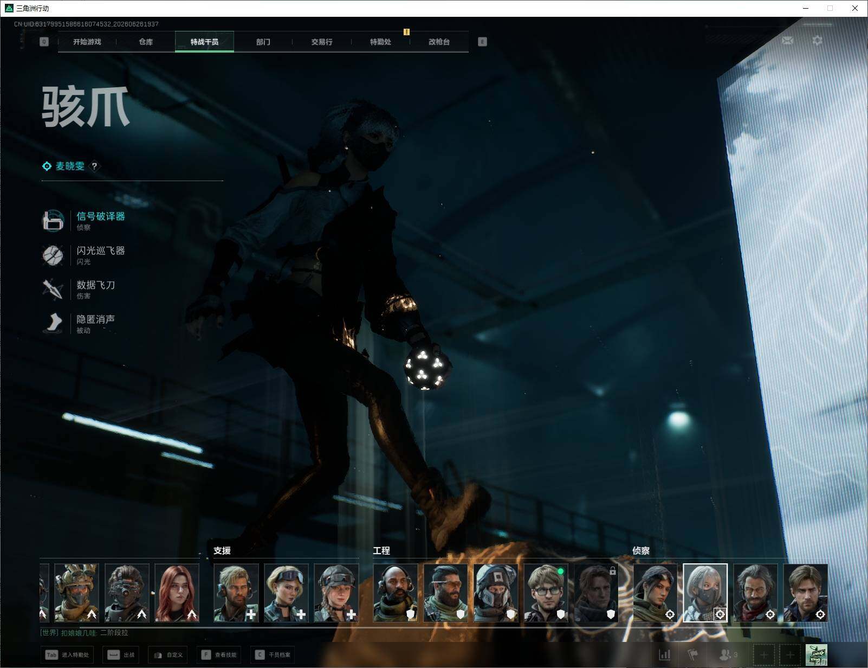Switch to the 改枪台 tab
The height and width of the screenshot is (668, 868).
pyautogui.click(x=439, y=42)
